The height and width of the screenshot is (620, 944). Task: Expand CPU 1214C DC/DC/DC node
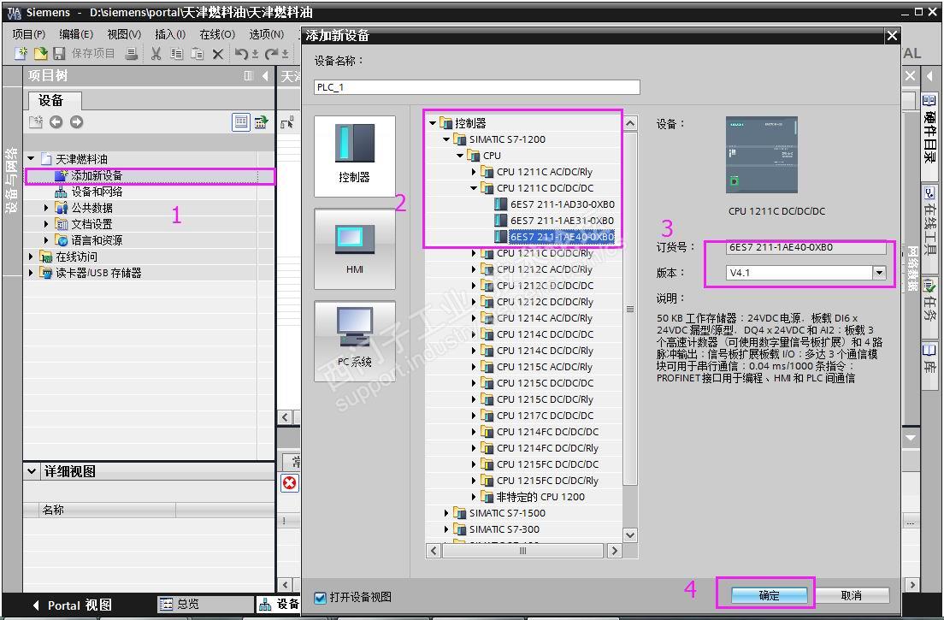(474, 334)
